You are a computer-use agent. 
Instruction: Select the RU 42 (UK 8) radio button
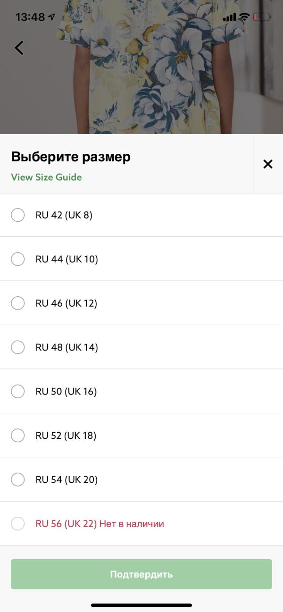[x=18, y=215]
